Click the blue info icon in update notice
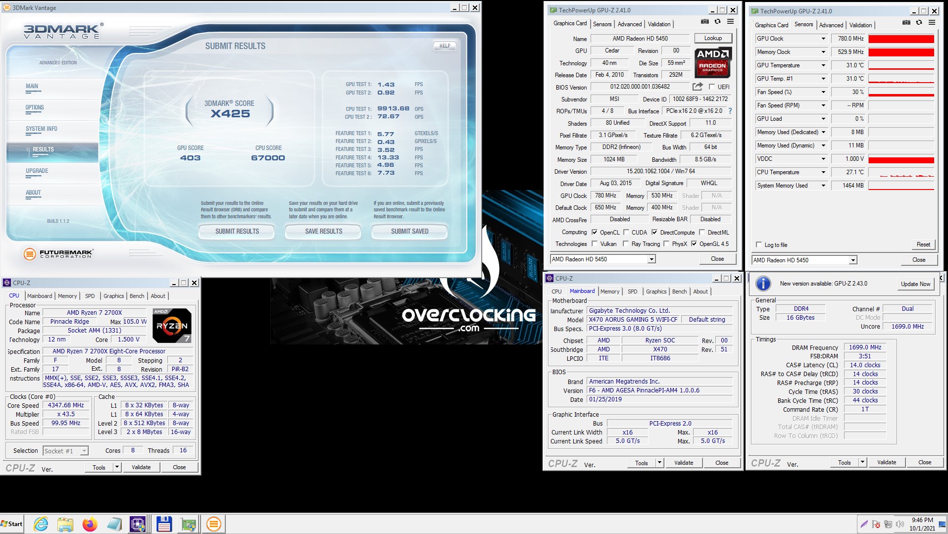 pyautogui.click(x=763, y=284)
